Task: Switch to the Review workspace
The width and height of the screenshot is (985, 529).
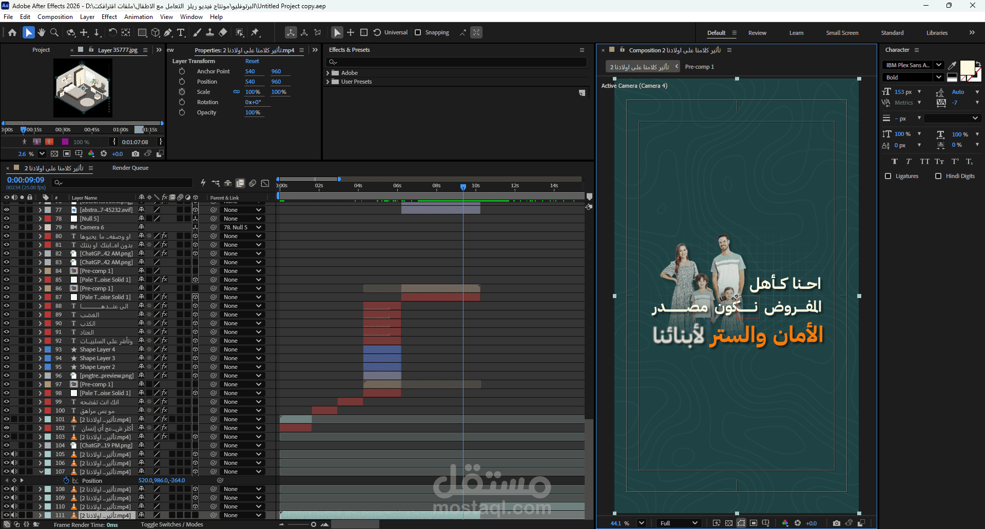Action: tap(757, 33)
